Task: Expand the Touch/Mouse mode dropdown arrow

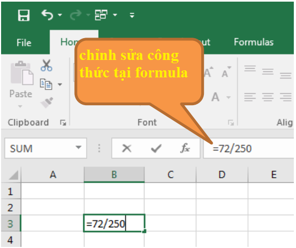Action: pyautogui.click(x=115, y=15)
